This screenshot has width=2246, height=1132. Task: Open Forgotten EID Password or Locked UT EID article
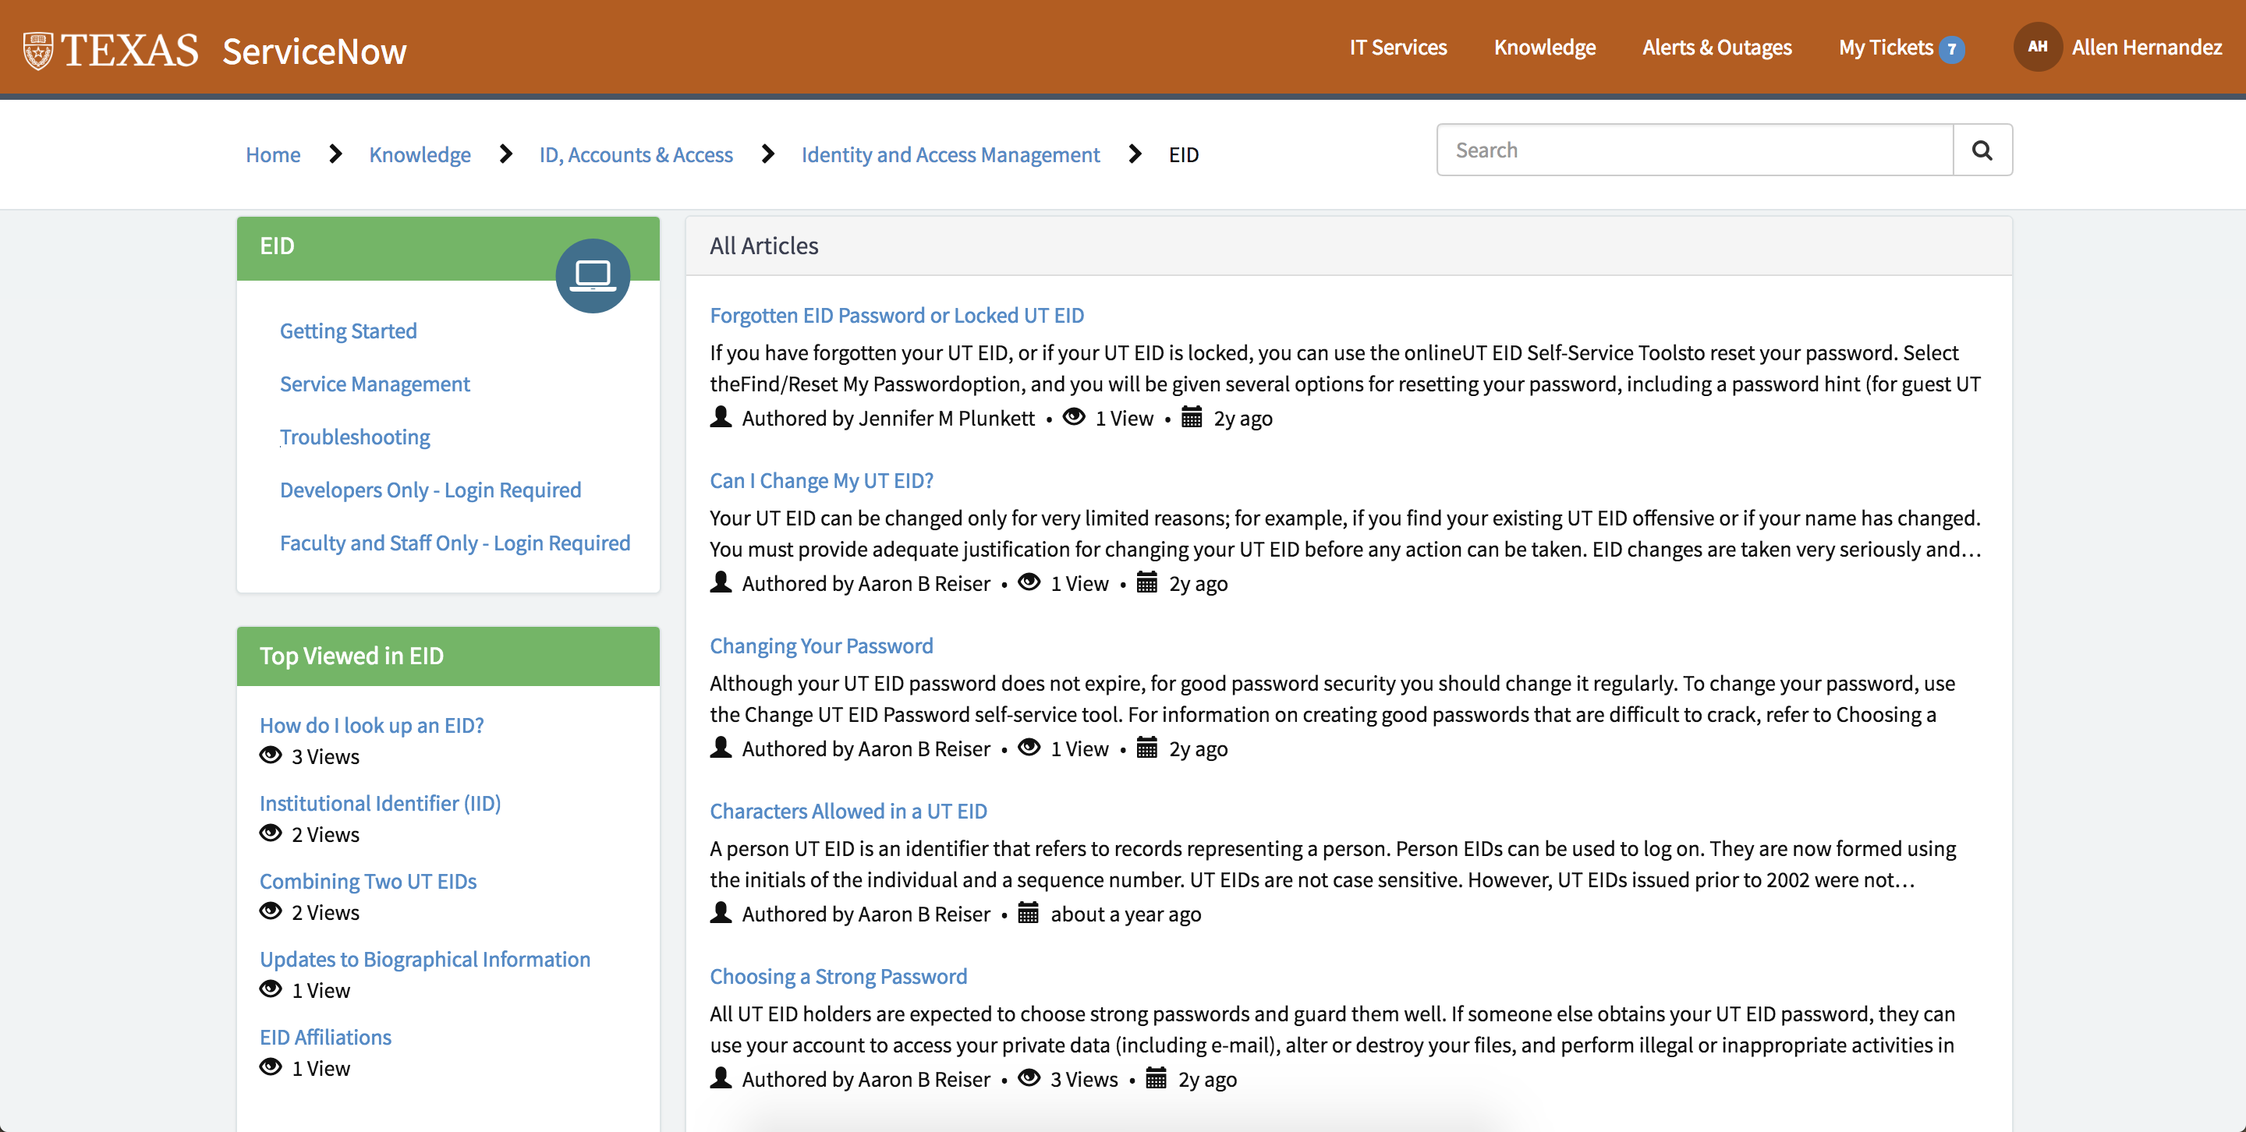coord(896,315)
